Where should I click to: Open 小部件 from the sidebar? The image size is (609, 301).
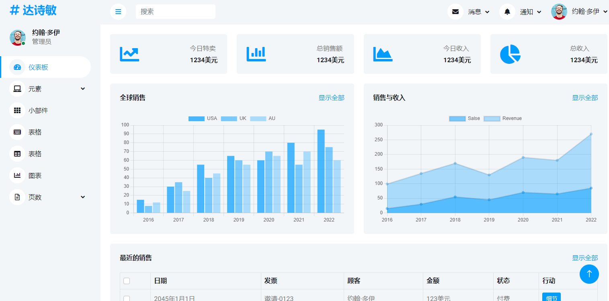pyautogui.click(x=38, y=110)
